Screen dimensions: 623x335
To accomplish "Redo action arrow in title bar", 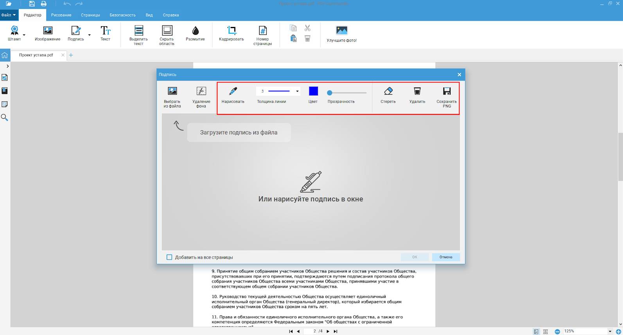I will 79,4.
